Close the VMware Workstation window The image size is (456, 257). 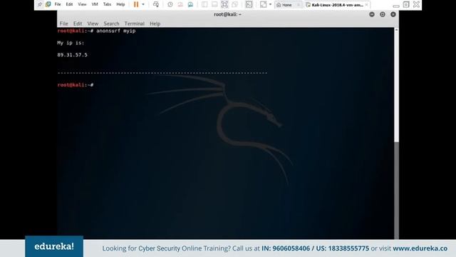pos(416,4)
